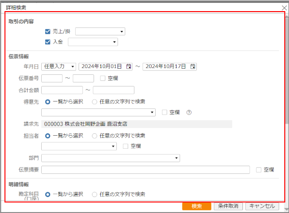The image size is (289, 213).
Task: Expand the 部門 dropdown list
Action: point(111,158)
